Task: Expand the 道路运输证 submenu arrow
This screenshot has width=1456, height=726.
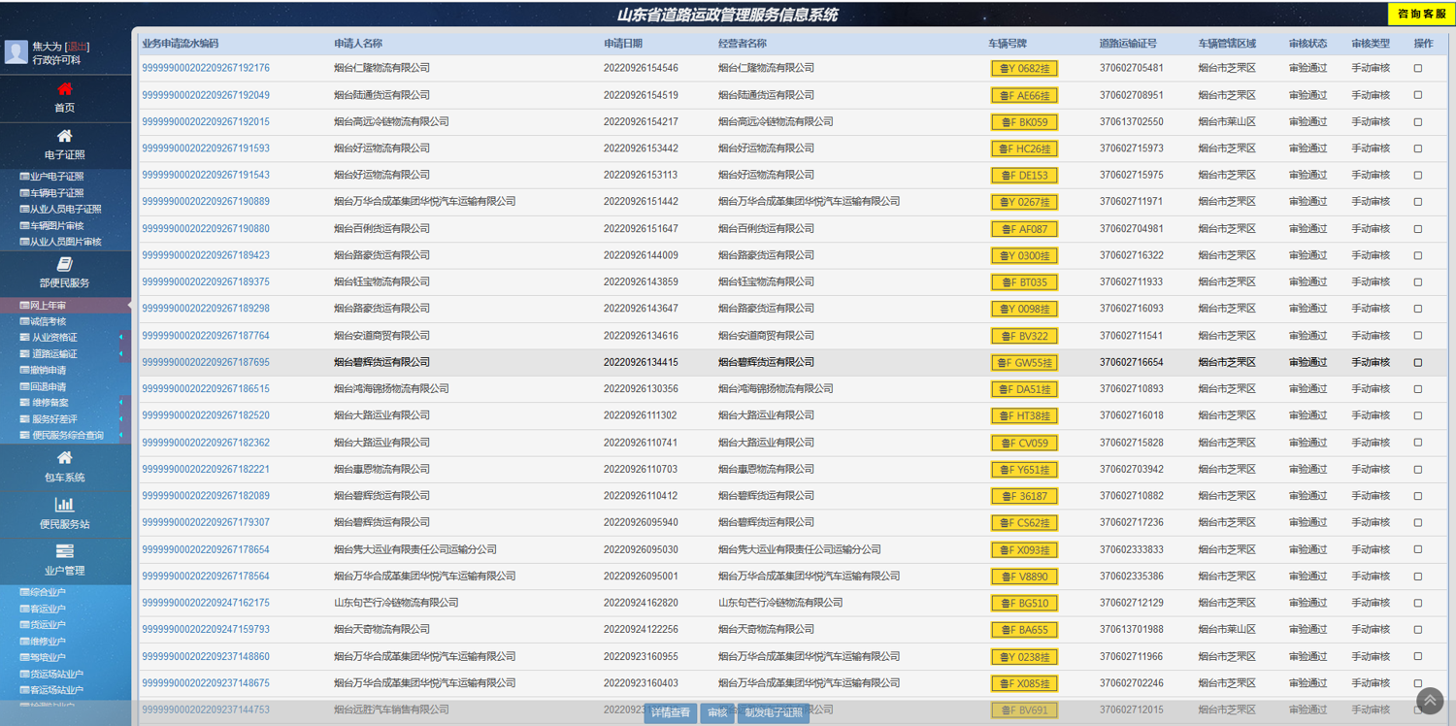Action: pyautogui.click(x=121, y=354)
